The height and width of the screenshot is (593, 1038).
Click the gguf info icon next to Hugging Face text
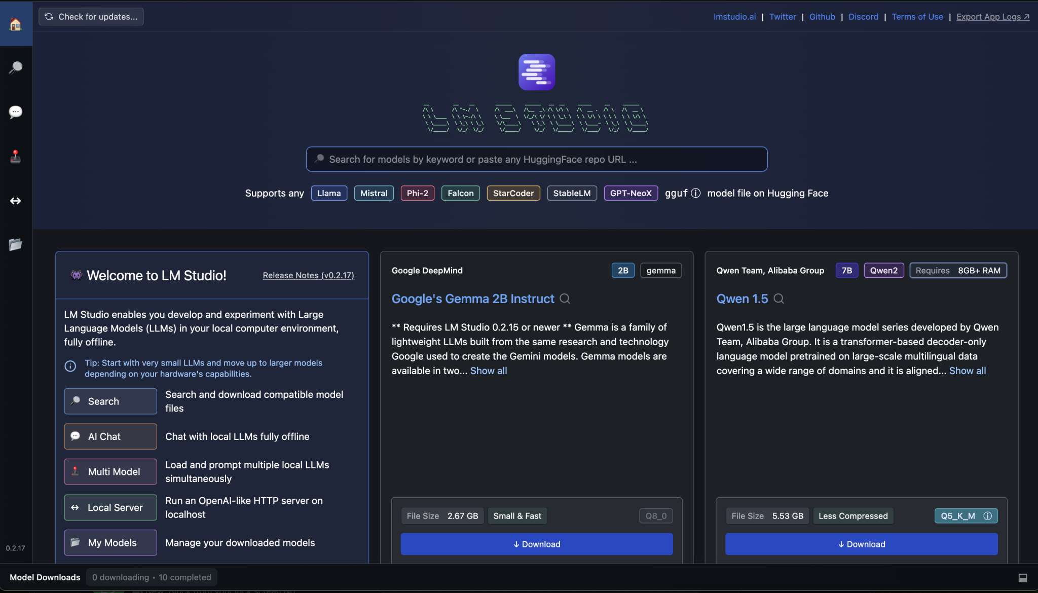[695, 193]
